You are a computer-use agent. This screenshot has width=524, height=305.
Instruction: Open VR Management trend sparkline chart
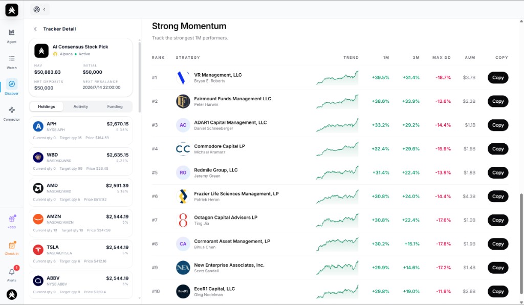pos(337,77)
